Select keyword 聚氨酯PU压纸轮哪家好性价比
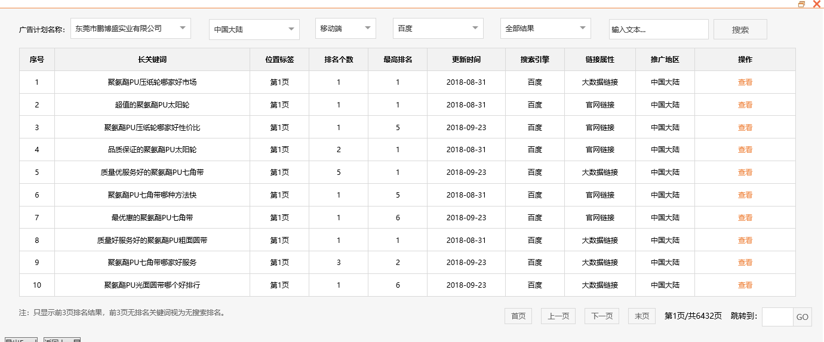 pos(152,128)
